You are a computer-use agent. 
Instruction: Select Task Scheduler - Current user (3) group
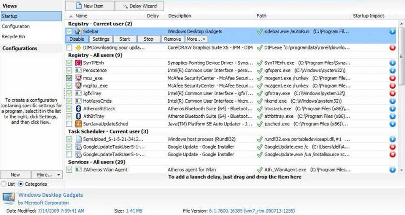coord(108,132)
